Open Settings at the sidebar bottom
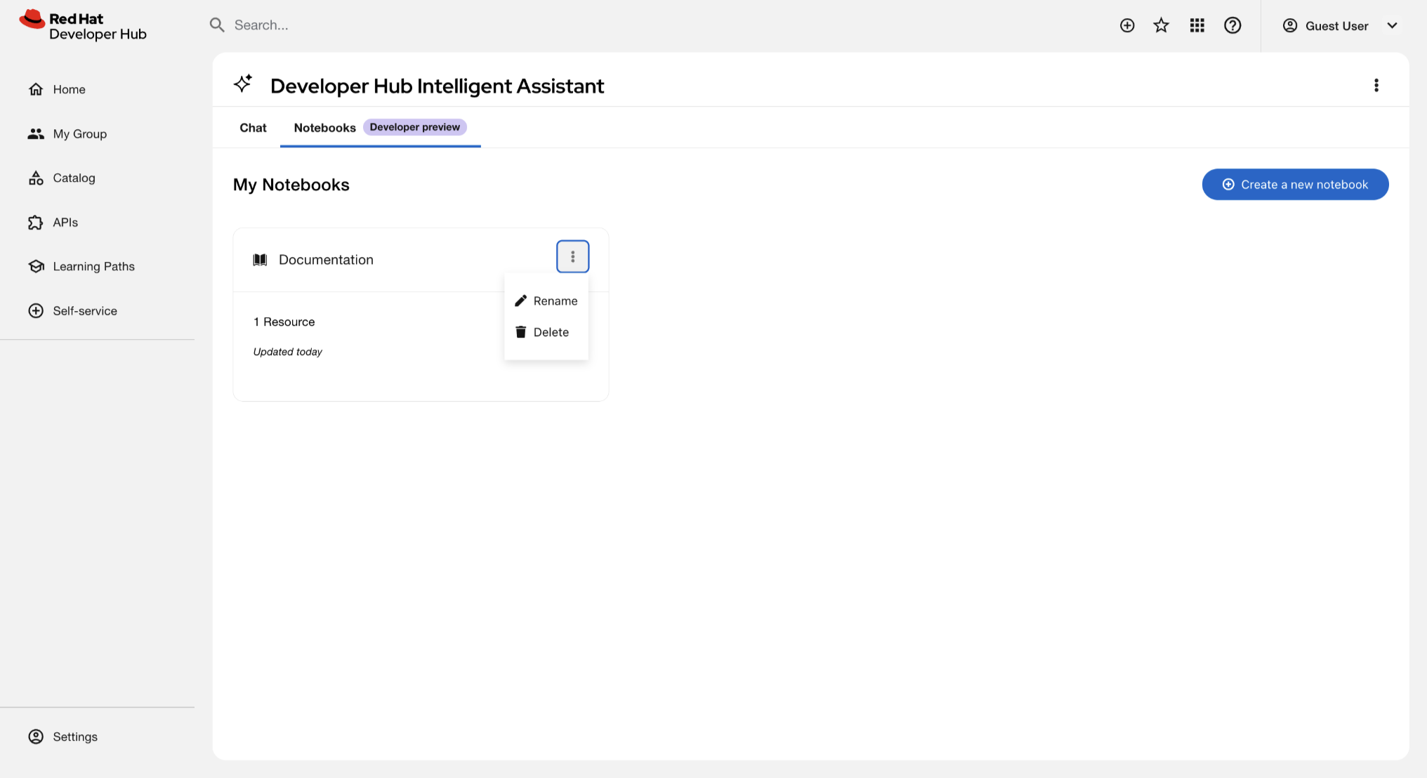The width and height of the screenshot is (1427, 778). [63, 737]
